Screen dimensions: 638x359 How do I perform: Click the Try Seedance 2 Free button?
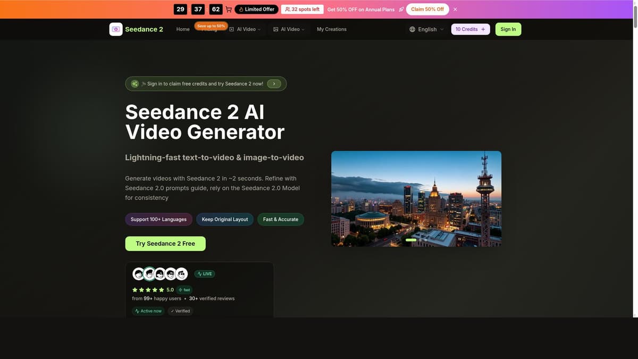tap(165, 243)
